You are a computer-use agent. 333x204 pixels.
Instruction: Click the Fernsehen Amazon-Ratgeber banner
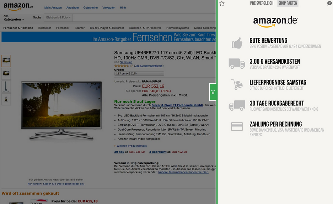pos(108,37)
